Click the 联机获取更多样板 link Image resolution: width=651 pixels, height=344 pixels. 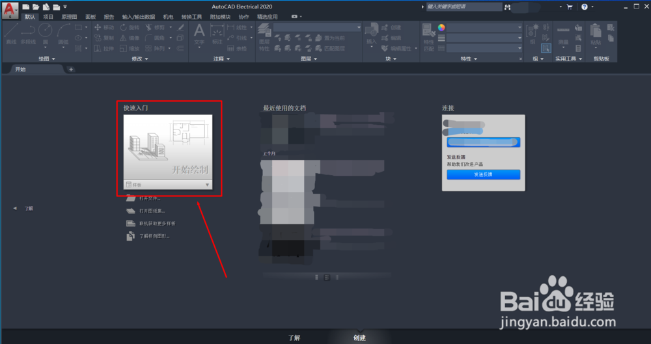[151, 223]
